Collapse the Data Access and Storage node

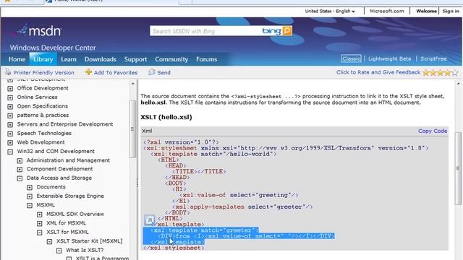[20, 178]
